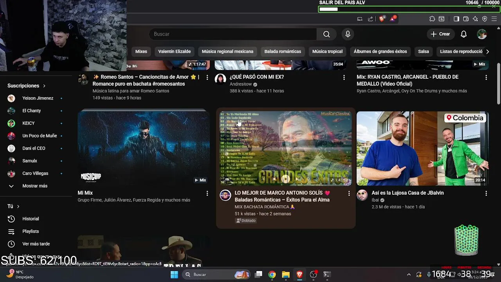Open Windows Start menu
501x282 pixels.
coord(174,275)
